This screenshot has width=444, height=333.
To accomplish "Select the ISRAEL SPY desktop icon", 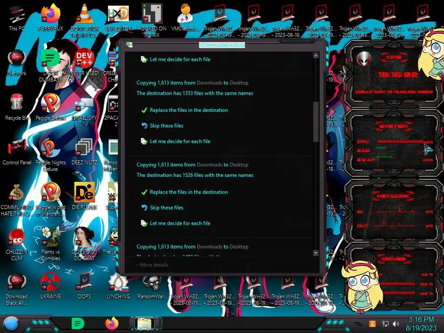I will 85,109.
